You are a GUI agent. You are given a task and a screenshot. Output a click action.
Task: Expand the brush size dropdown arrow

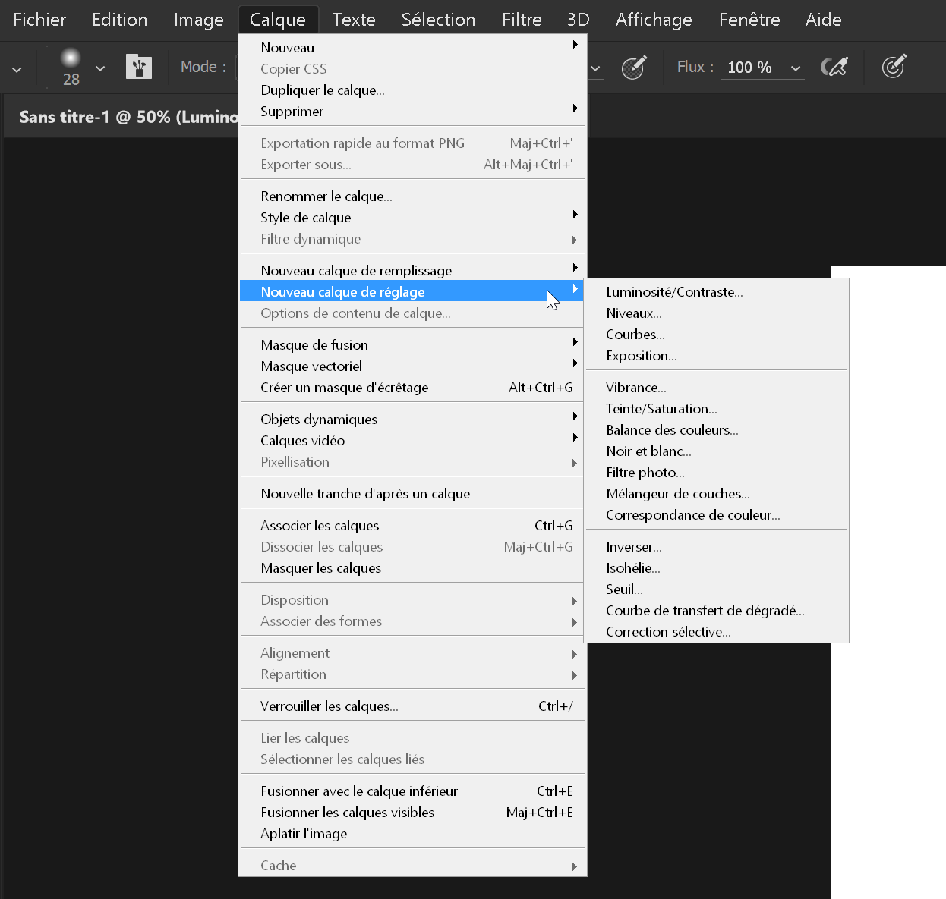(x=100, y=68)
